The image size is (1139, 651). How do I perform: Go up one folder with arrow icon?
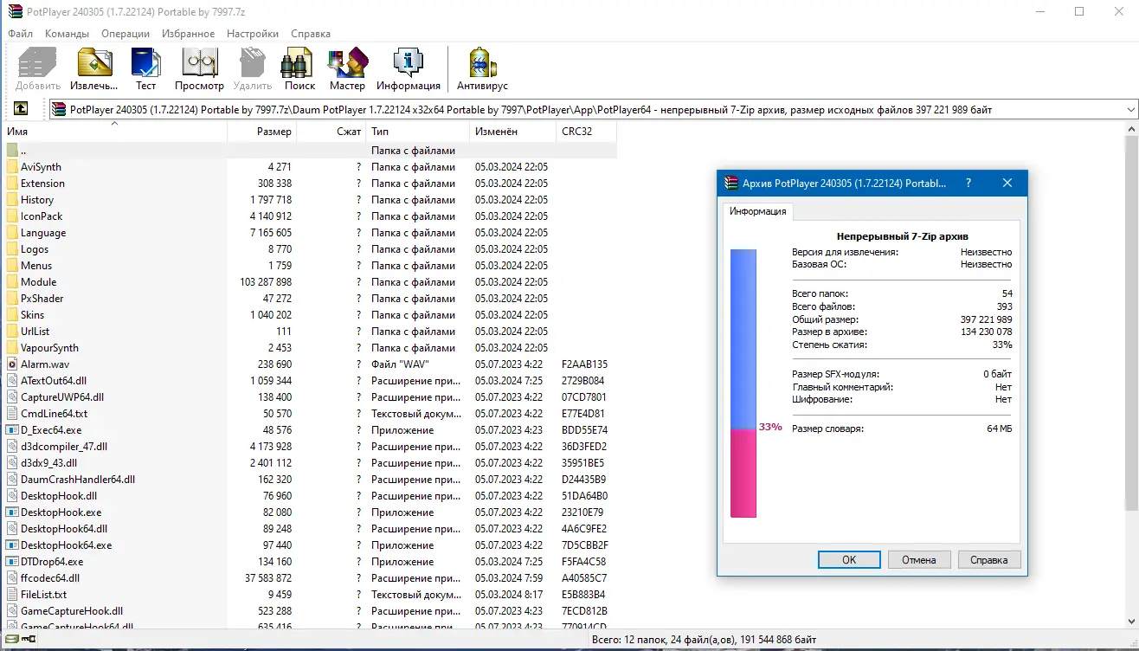[21, 109]
